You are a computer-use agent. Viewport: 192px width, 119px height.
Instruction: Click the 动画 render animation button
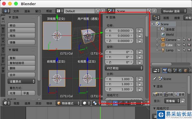[x=168, y=94]
